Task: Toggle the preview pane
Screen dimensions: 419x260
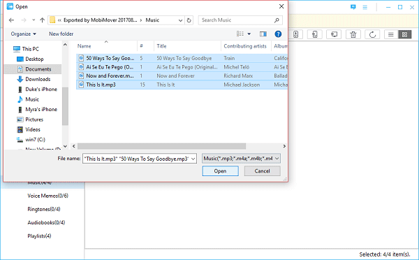Action: 263,34
